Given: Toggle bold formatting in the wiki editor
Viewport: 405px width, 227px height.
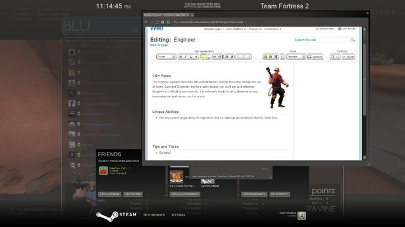Looking at the screenshot, I should tap(180, 57).
